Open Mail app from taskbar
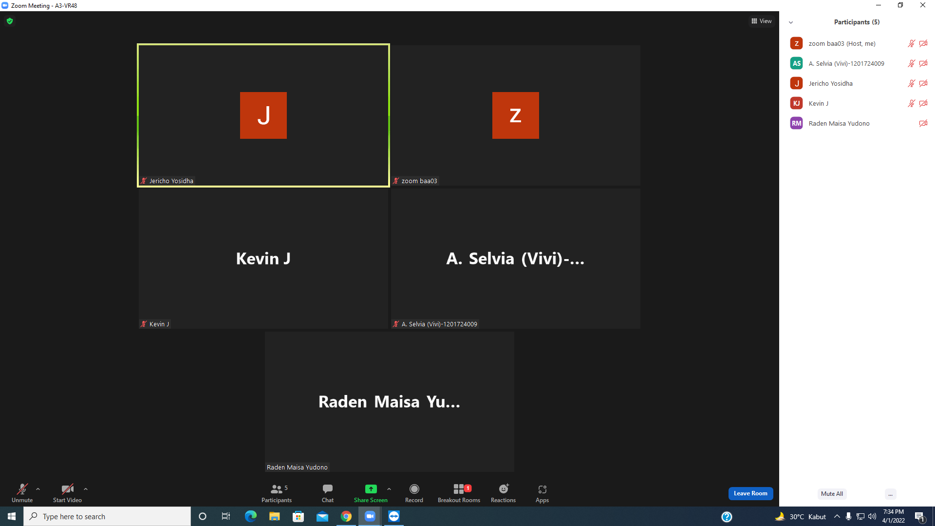 [x=322, y=516]
